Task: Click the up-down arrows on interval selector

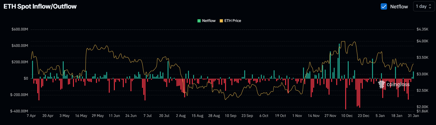Action: tap(430, 7)
